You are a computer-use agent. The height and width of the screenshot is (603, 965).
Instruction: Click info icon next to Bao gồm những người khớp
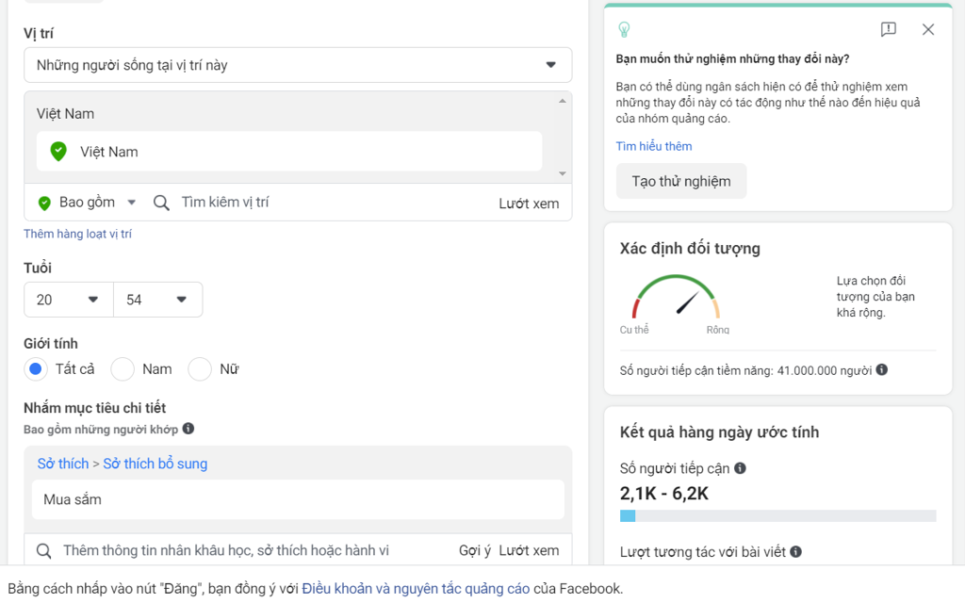(x=188, y=429)
